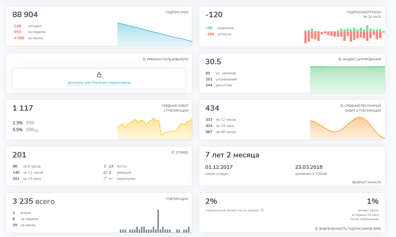This screenshot has height=237, width=396.
Task: Click the '144 репостов' row
Action: [x=219, y=85]
